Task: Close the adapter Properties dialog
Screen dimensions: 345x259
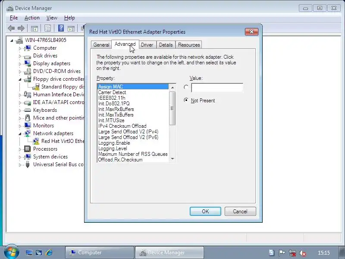Action: pos(251,32)
